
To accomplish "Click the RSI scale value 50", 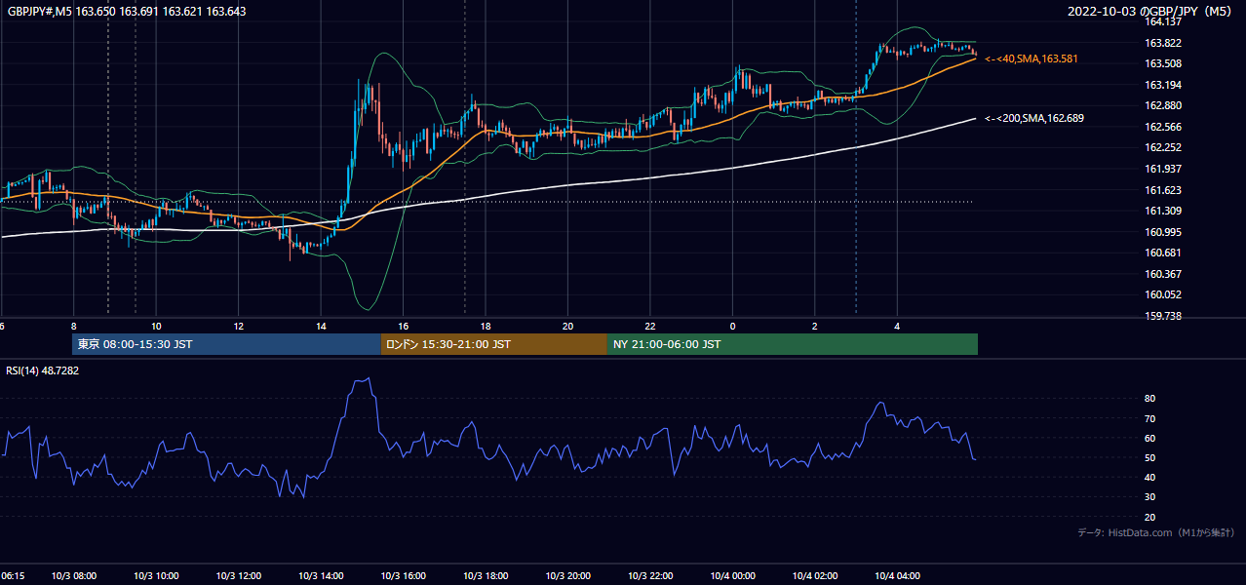I will [x=1149, y=457].
